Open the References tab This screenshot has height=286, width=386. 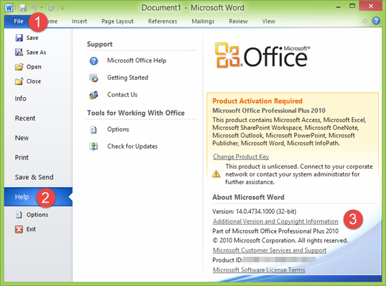click(x=163, y=21)
